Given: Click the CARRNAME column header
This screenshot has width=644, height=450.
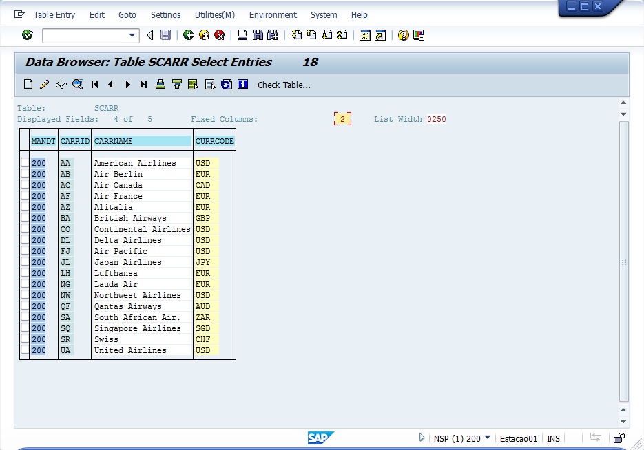Looking at the screenshot, I should 142,141.
